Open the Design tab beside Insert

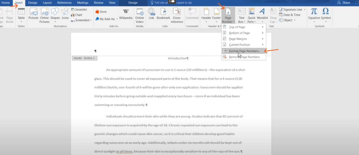(x=33, y=3)
